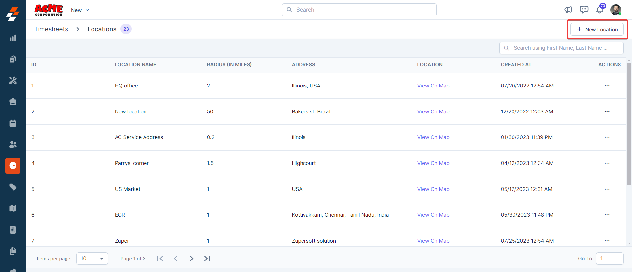Click the table's vertical scrollbar
Screen dimensions: 632x272
[629, 125]
